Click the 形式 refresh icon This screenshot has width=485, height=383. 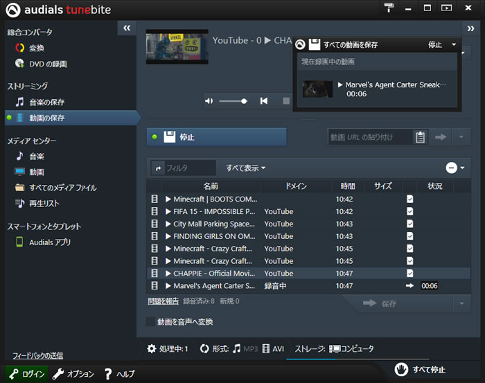click(204, 348)
